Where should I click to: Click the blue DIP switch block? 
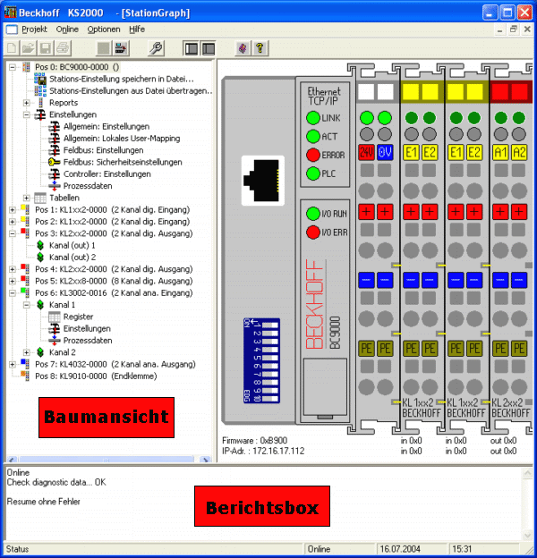(x=261, y=360)
